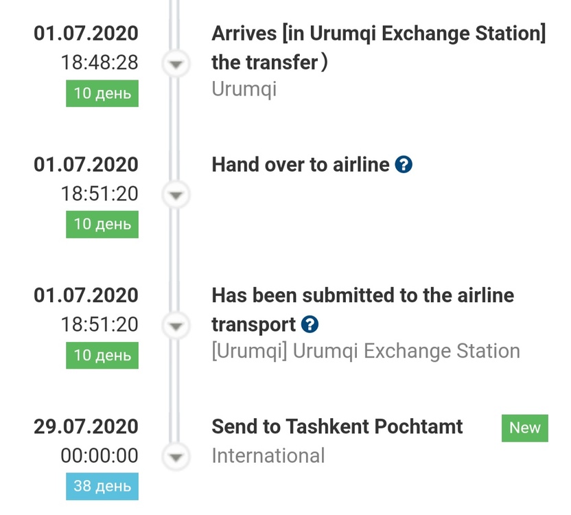This screenshot has width=571, height=515.
Task: Expand the Send to Tashkent Pochtamt arrow
Action: click(176, 457)
